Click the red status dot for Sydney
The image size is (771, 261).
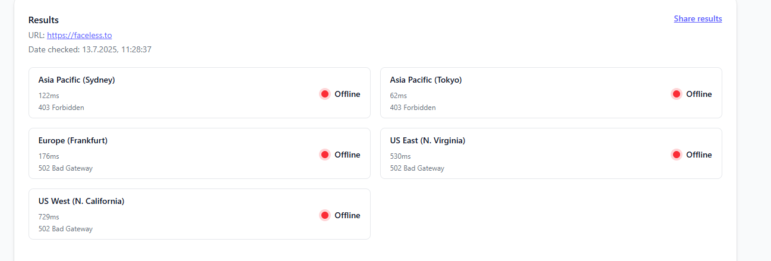(x=325, y=94)
